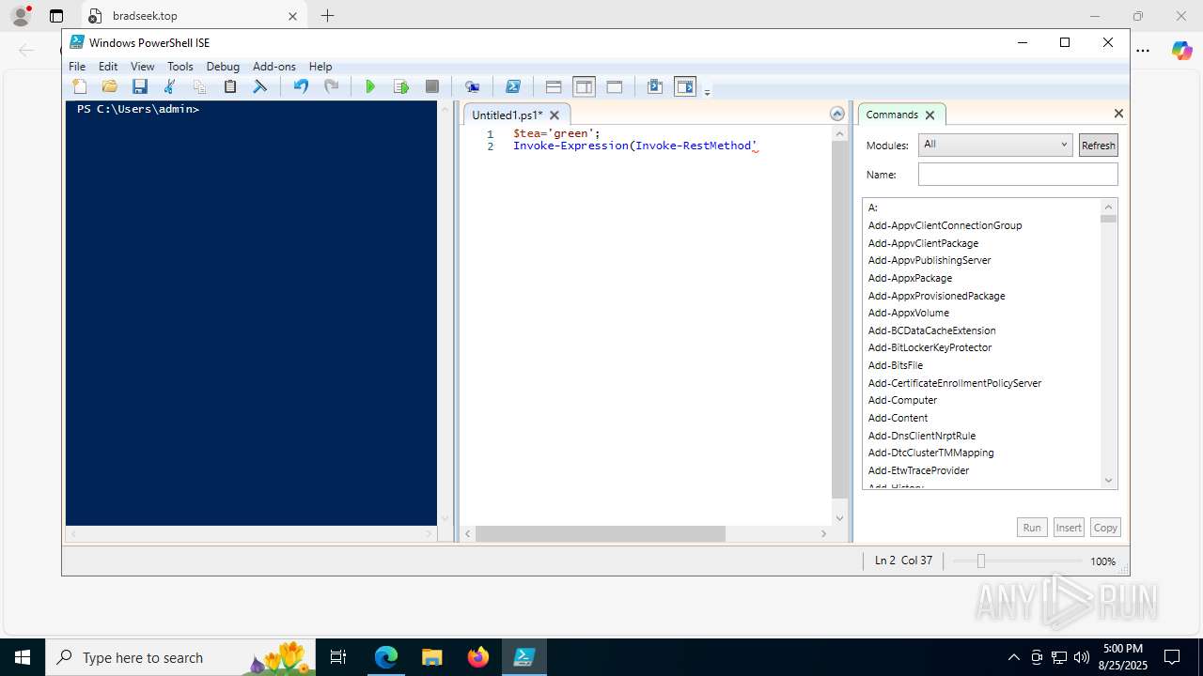Stop operation square icon

click(x=431, y=86)
